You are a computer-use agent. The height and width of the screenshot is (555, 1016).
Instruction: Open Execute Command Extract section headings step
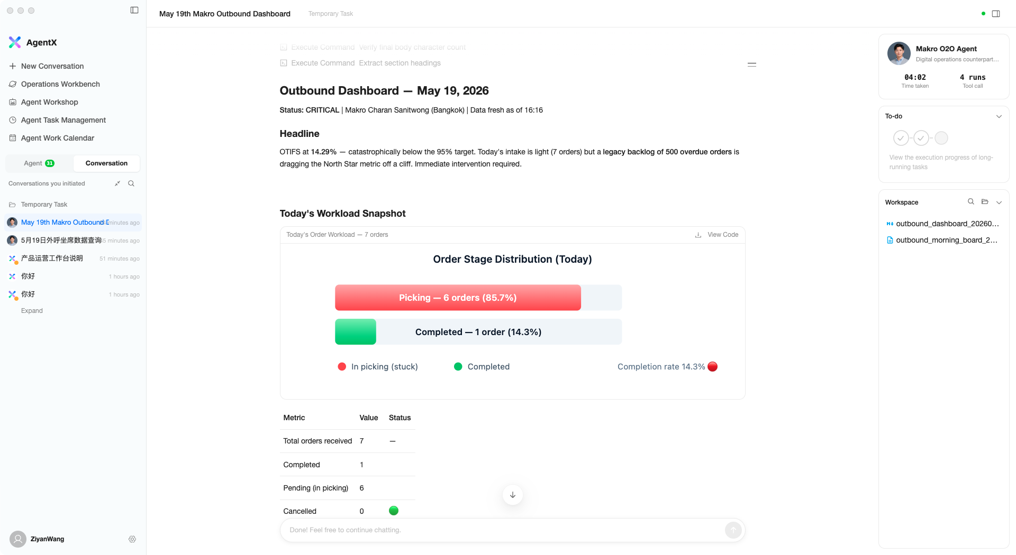click(360, 63)
